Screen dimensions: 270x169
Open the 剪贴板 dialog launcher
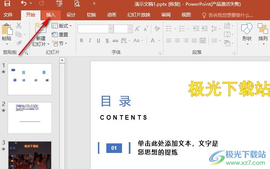point(26,54)
